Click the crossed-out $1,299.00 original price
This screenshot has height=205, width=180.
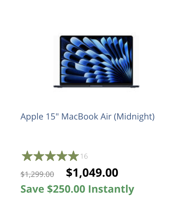(37, 174)
